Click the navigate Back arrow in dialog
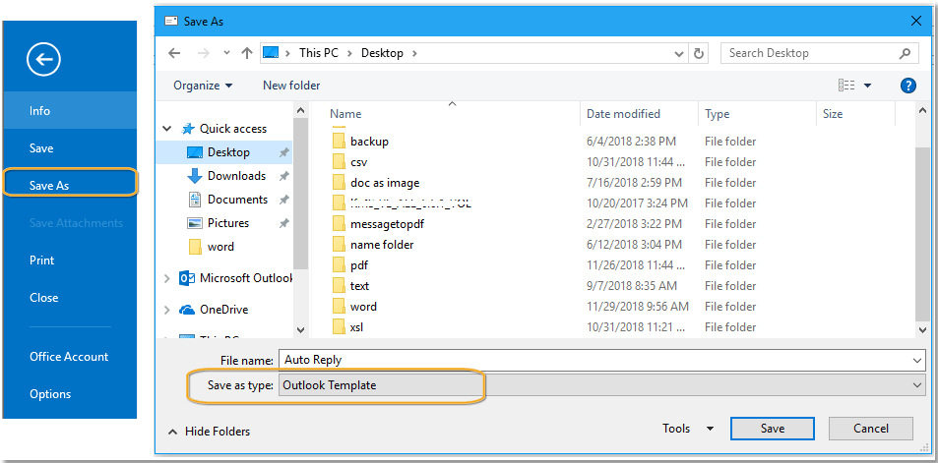 click(174, 53)
